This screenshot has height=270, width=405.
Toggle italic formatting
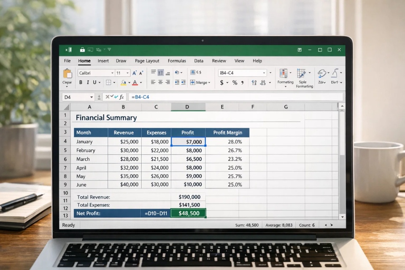pos(88,83)
